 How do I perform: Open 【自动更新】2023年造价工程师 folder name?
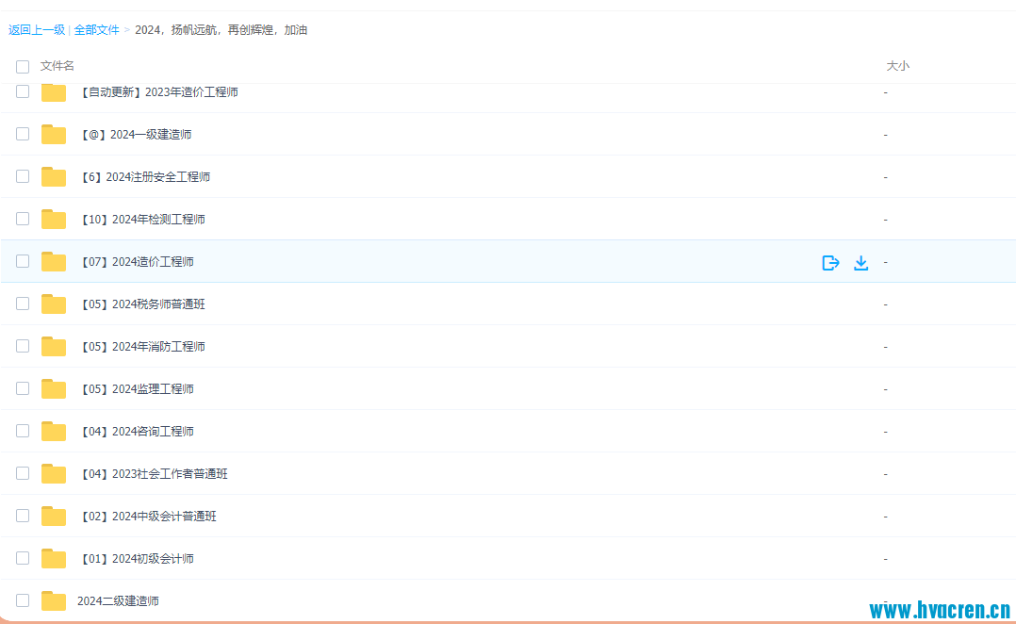coord(159,92)
